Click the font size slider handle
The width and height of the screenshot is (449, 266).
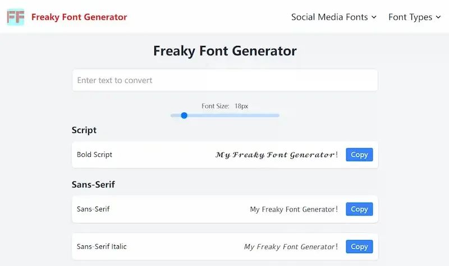coord(184,116)
